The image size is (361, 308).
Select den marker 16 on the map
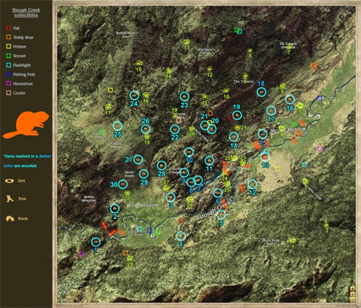coord(290,99)
